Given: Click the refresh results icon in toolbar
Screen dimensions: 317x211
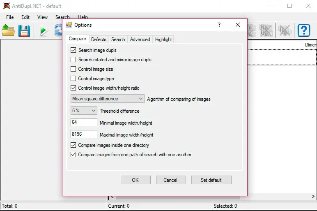Looking at the screenshot, I should (x=58, y=30).
